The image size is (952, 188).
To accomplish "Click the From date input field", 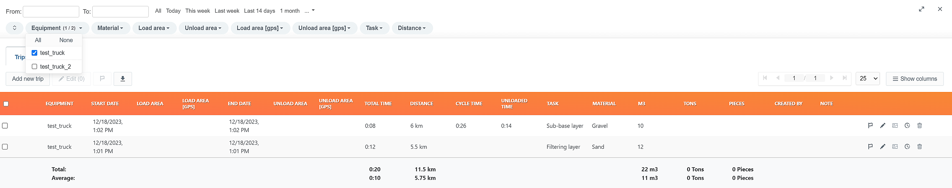I will (51, 11).
